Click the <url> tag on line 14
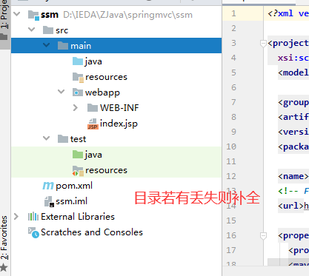309x276 pixels. coord(290,206)
